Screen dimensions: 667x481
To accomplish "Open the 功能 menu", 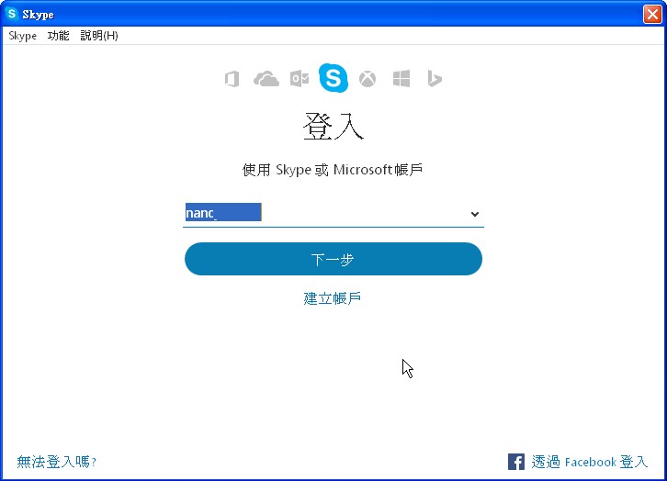I will click(x=58, y=36).
